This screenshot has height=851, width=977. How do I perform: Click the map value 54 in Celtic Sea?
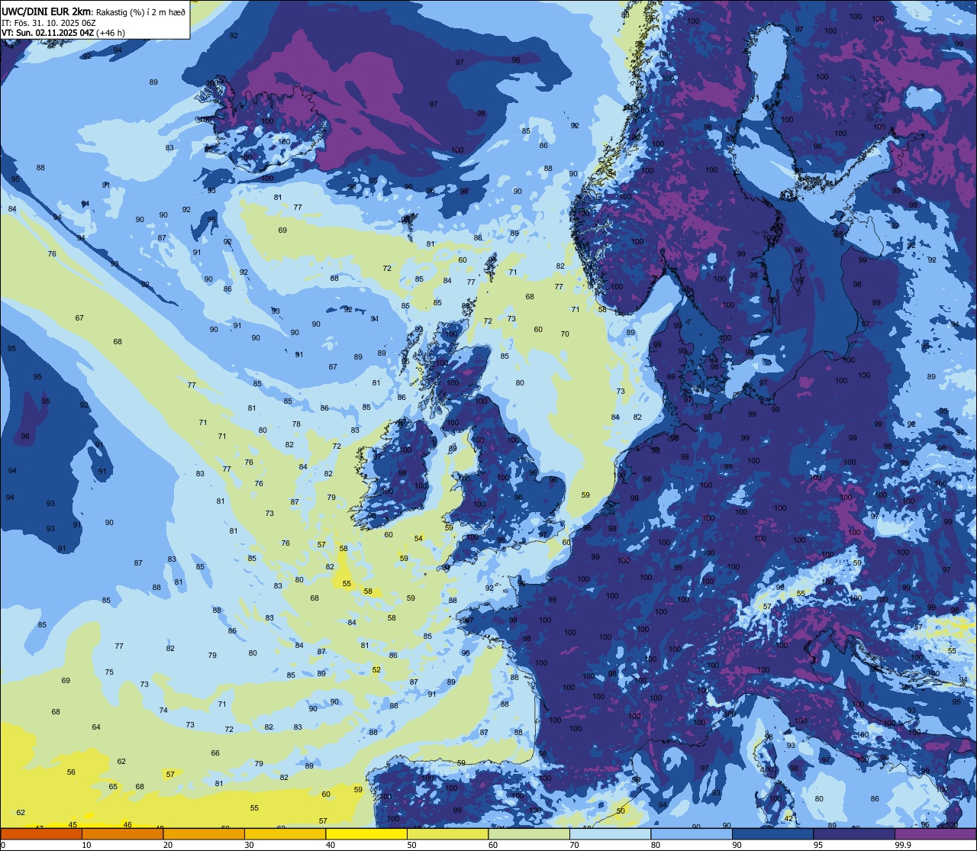tap(418, 538)
